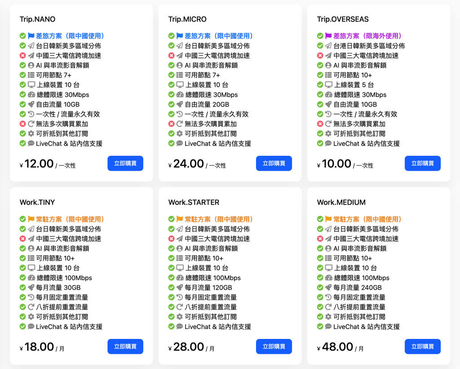Viewport: 460px width, 369px height.
Task: Click the chat bubble icon in Trip.NANO's LiveChat row
Action: tap(31, 144)
